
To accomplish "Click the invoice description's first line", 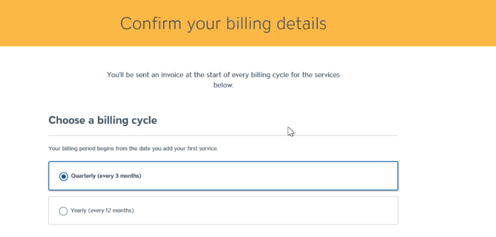I will click(223, 75).
